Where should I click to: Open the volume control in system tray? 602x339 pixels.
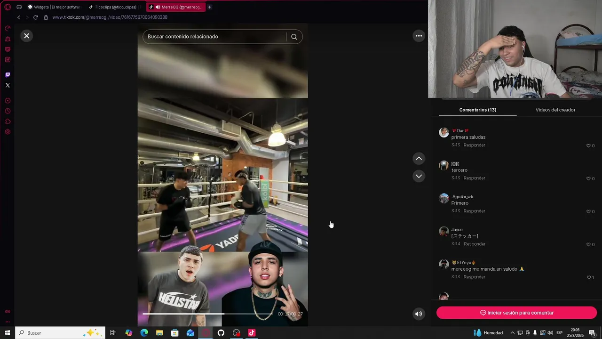coord(550,333)
